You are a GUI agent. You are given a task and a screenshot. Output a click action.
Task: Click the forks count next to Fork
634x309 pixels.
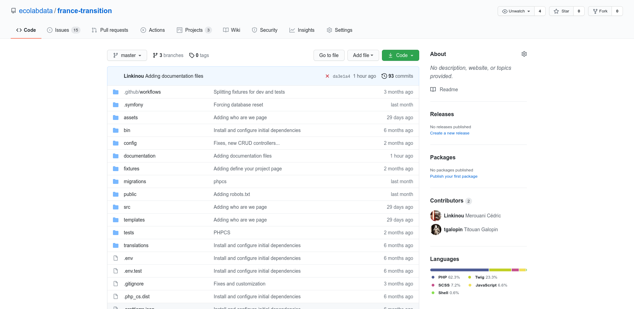coord(617,11)
